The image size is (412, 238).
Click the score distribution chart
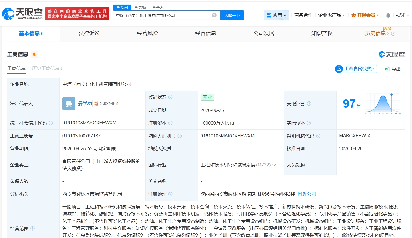[x=383, y=104]
